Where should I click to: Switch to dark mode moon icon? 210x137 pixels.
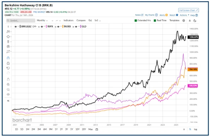click(x=195, y=21)
